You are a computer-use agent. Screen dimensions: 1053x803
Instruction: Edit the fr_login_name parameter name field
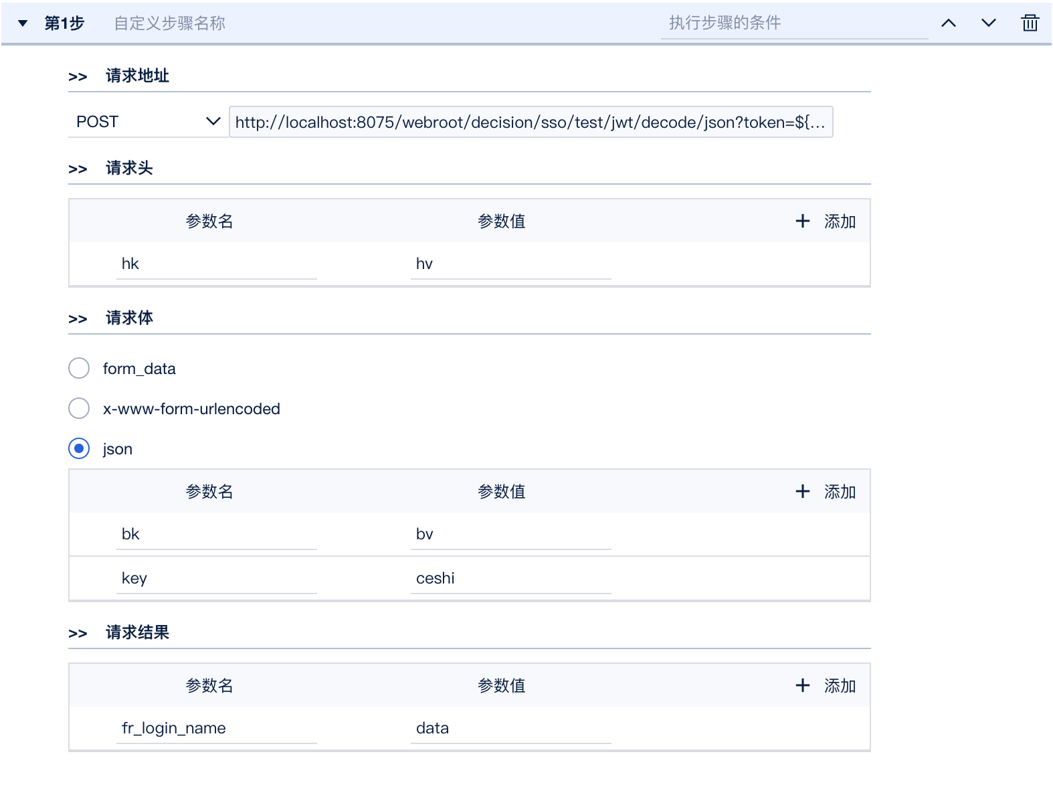(215, 728)
